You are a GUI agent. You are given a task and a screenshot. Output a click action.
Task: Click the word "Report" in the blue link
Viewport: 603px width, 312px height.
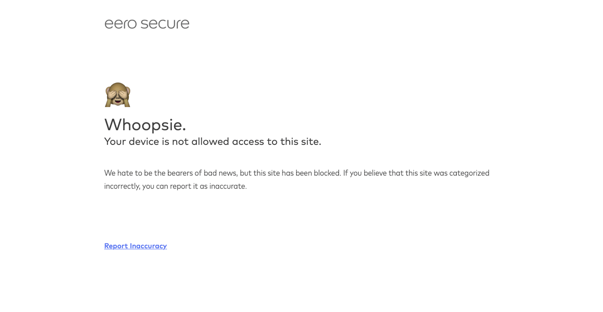(116, 246)
